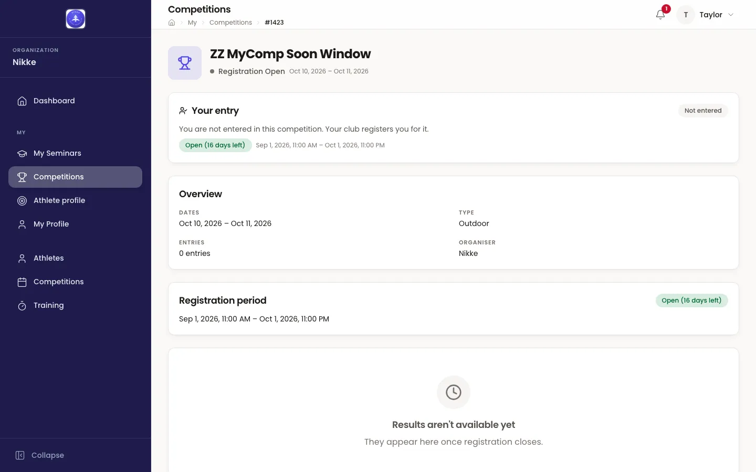Open Athlete profile page
Image resolution: width=756 pixels, height=472 pixels.
[75, 200]
